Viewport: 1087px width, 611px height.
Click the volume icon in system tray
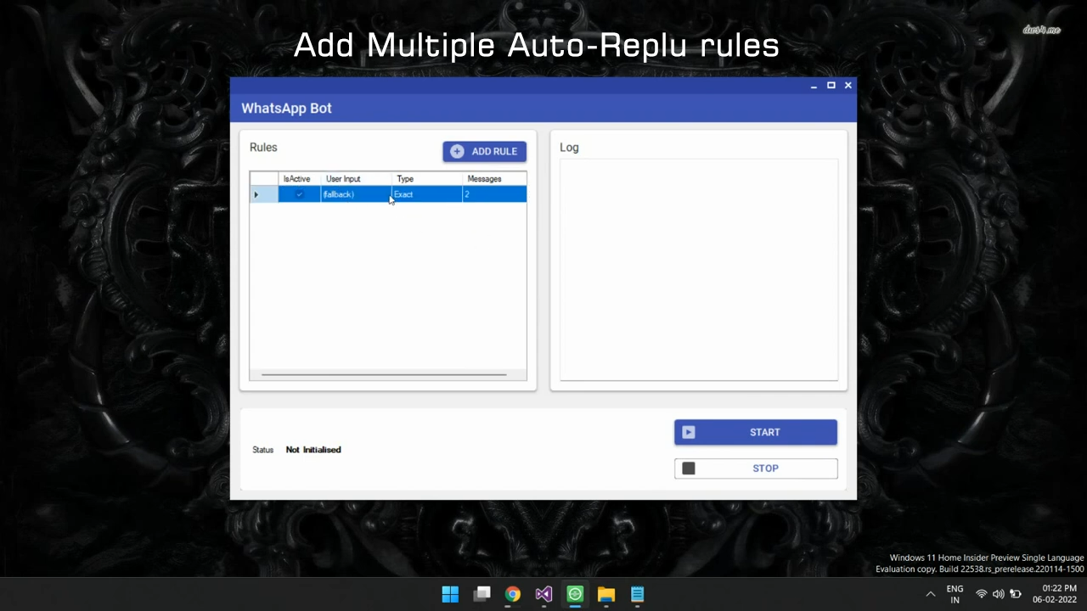click(x=998, y=594)
